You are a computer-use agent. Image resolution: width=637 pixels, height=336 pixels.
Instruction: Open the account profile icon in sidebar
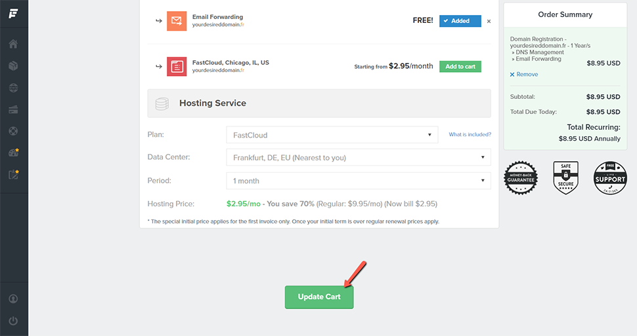click(13, 299)
